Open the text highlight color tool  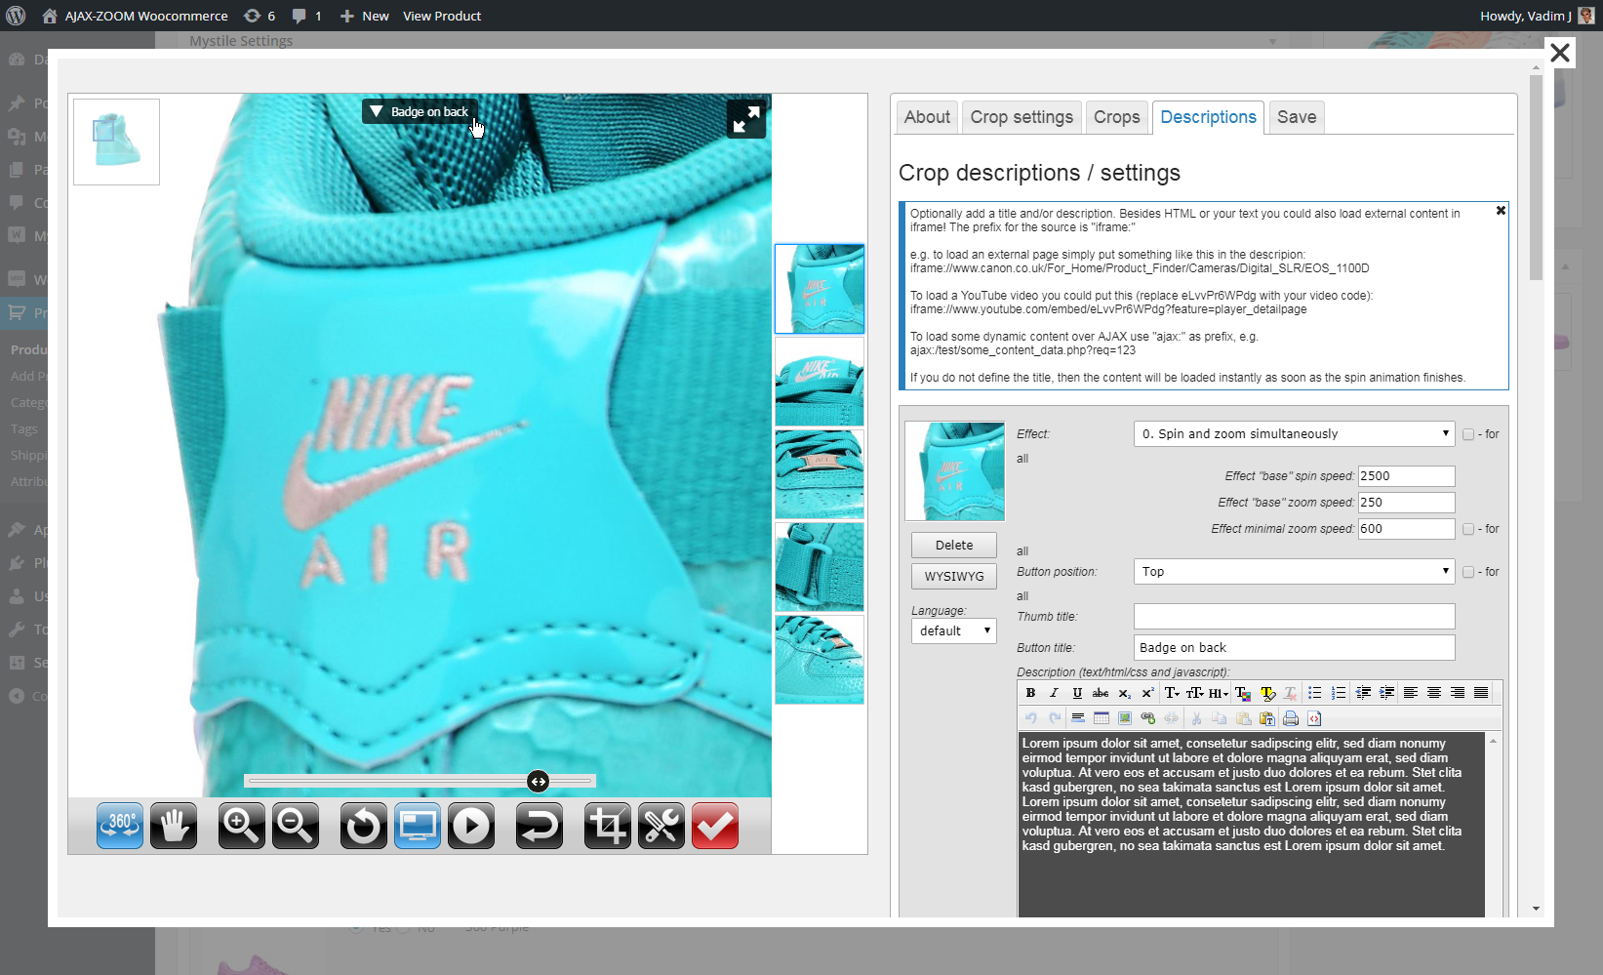coord(1267,693)
